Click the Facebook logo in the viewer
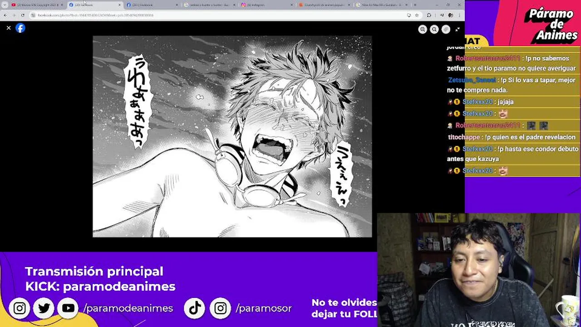This screenshot has width=581, height=327. pyautogui.click(x=20, y=28)
